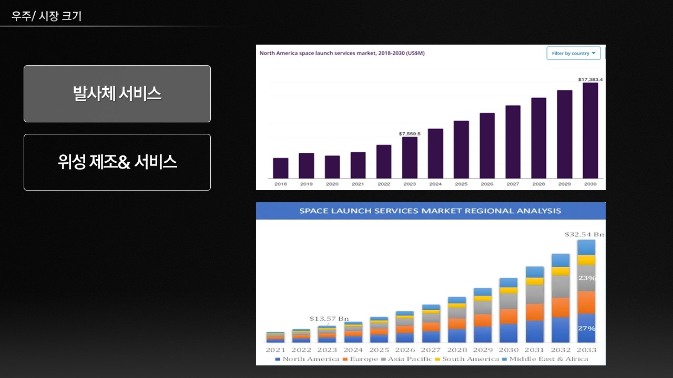673x378 pixels.
Task: Select the Asia Pacific legend entry
Action: pyautogui.click(x=409, y=359)
